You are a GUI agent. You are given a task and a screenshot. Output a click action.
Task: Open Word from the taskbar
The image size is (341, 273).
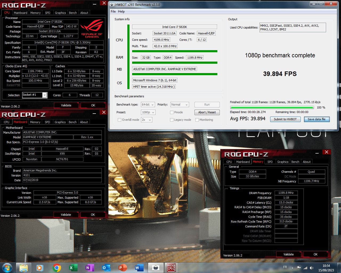[139, 268]
